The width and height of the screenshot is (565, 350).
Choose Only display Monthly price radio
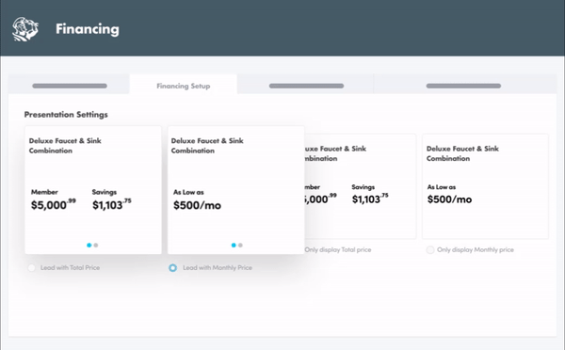(x=430, y=249)
